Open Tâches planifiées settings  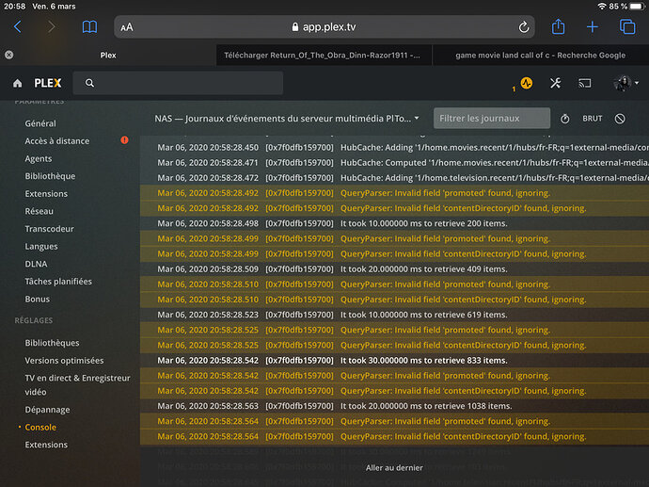[58, 282]
